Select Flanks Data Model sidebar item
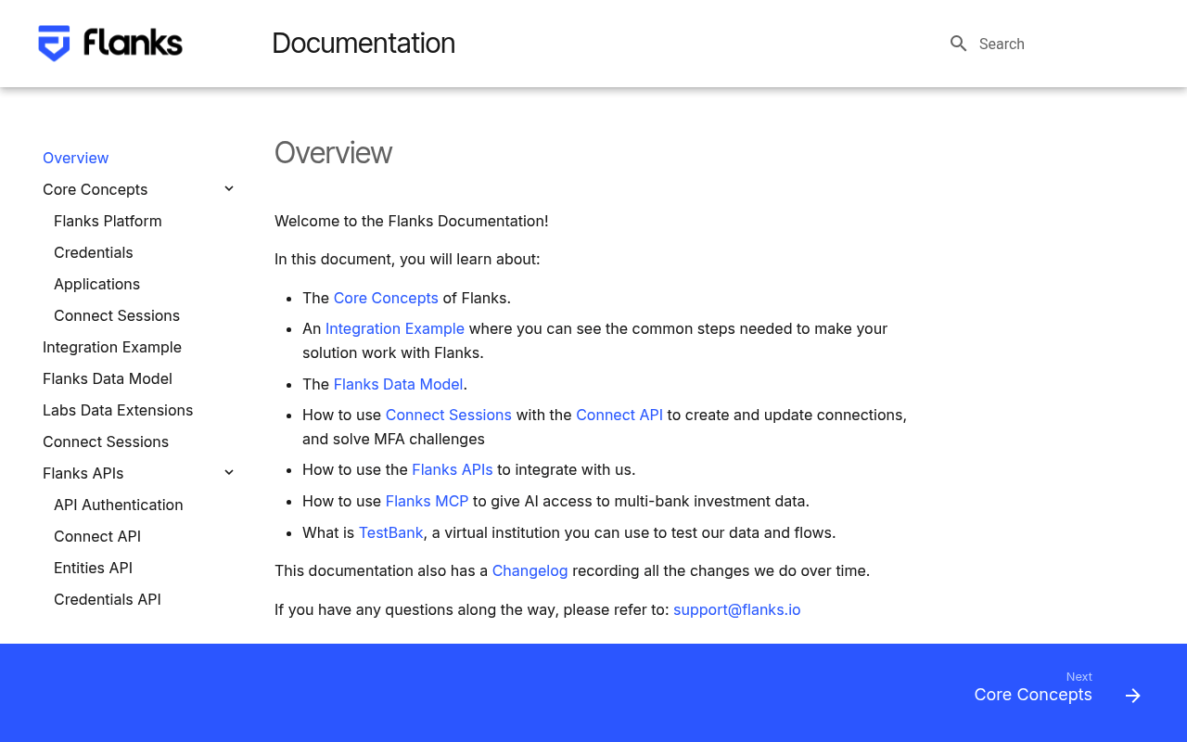The image size is (1187, 742). tap(108, 378)
